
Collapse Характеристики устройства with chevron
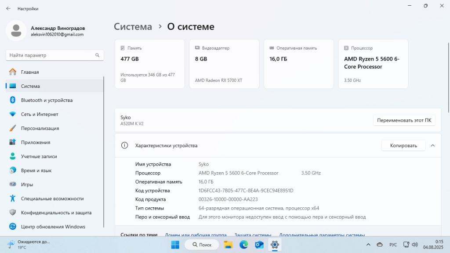point(433,145)
